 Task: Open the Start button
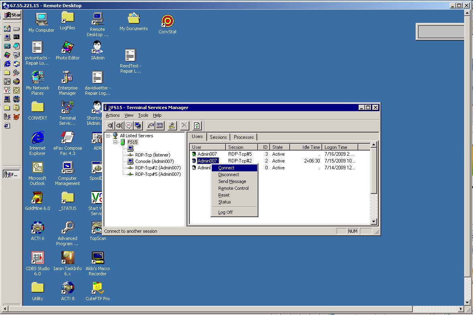tap(12, 15)
